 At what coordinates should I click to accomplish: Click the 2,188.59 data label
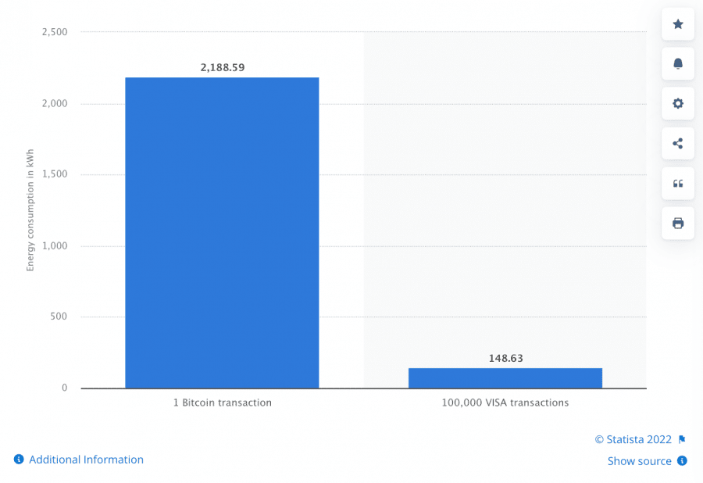[223, 68]
